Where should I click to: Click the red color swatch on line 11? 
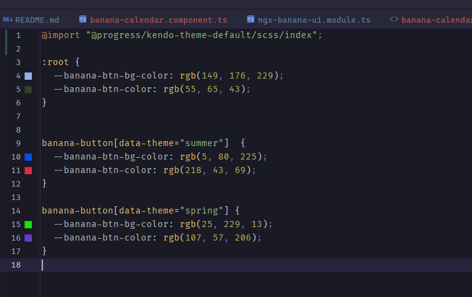coord(28,171)
